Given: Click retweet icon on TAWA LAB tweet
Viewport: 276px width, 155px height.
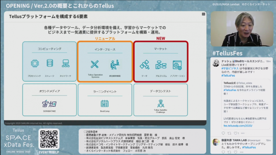Looking at the screenshot, I should [229, 152].
